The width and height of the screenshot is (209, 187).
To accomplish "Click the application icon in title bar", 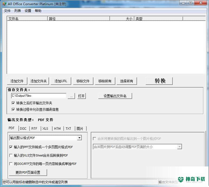I will 4,4.
